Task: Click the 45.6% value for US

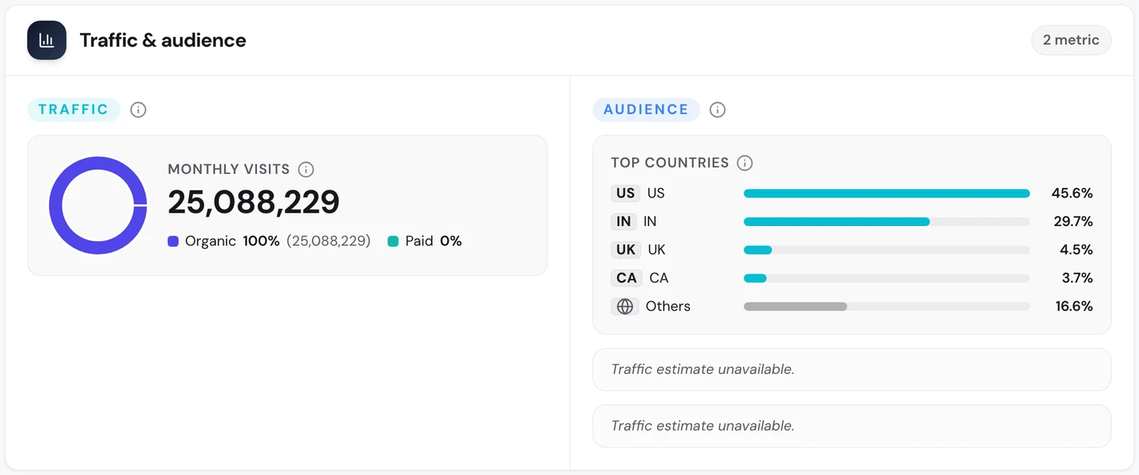Action: pos(1072,194)
